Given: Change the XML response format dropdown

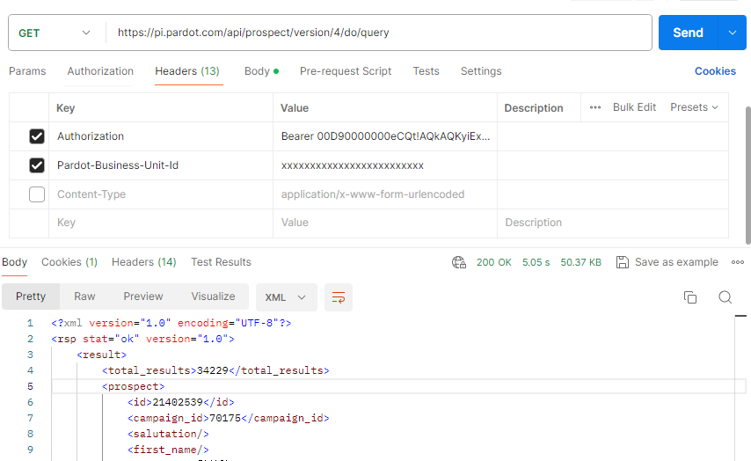Looking at the screenshot, I should pos(286,297).
